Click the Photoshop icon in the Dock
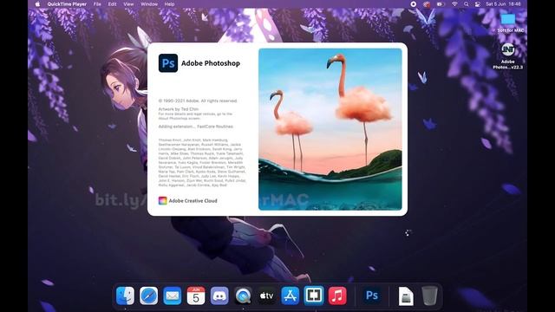The height and width of the screenshot is (312, 555). coord(372,296)
